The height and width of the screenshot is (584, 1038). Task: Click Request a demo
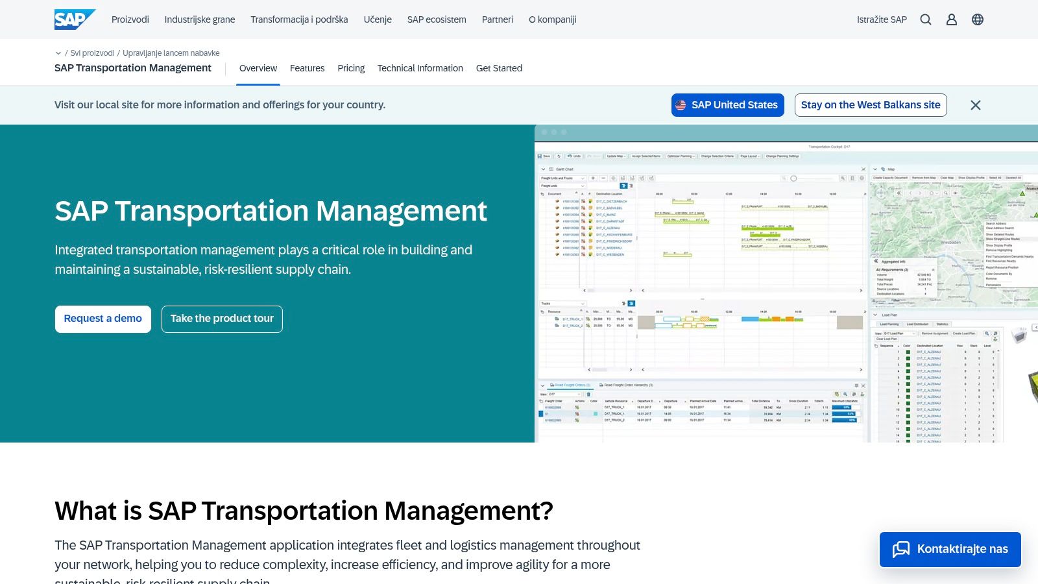point(103,319)
